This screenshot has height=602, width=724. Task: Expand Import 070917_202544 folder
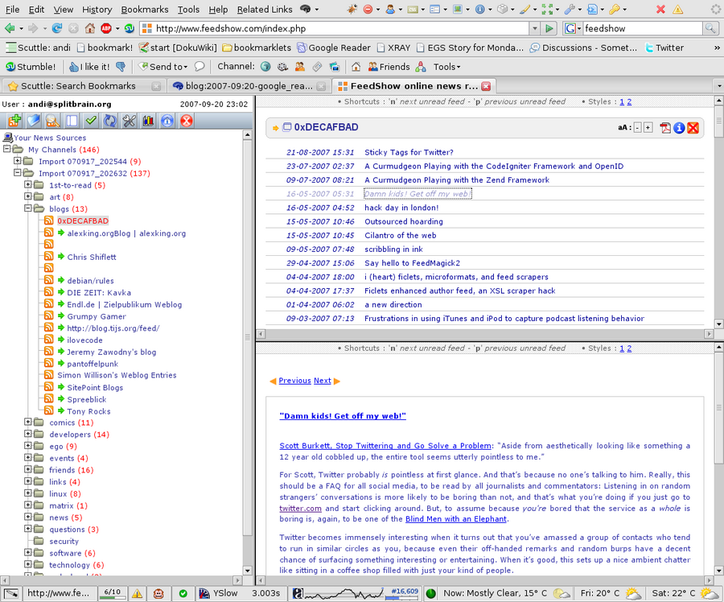[17, 161]
